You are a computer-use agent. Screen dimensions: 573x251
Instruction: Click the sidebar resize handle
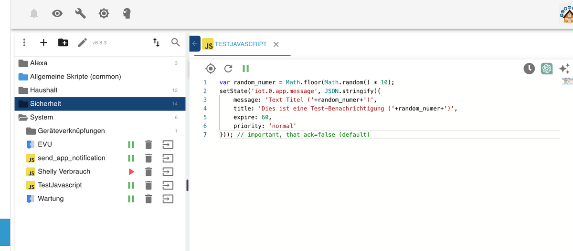[x=188, y=185]
